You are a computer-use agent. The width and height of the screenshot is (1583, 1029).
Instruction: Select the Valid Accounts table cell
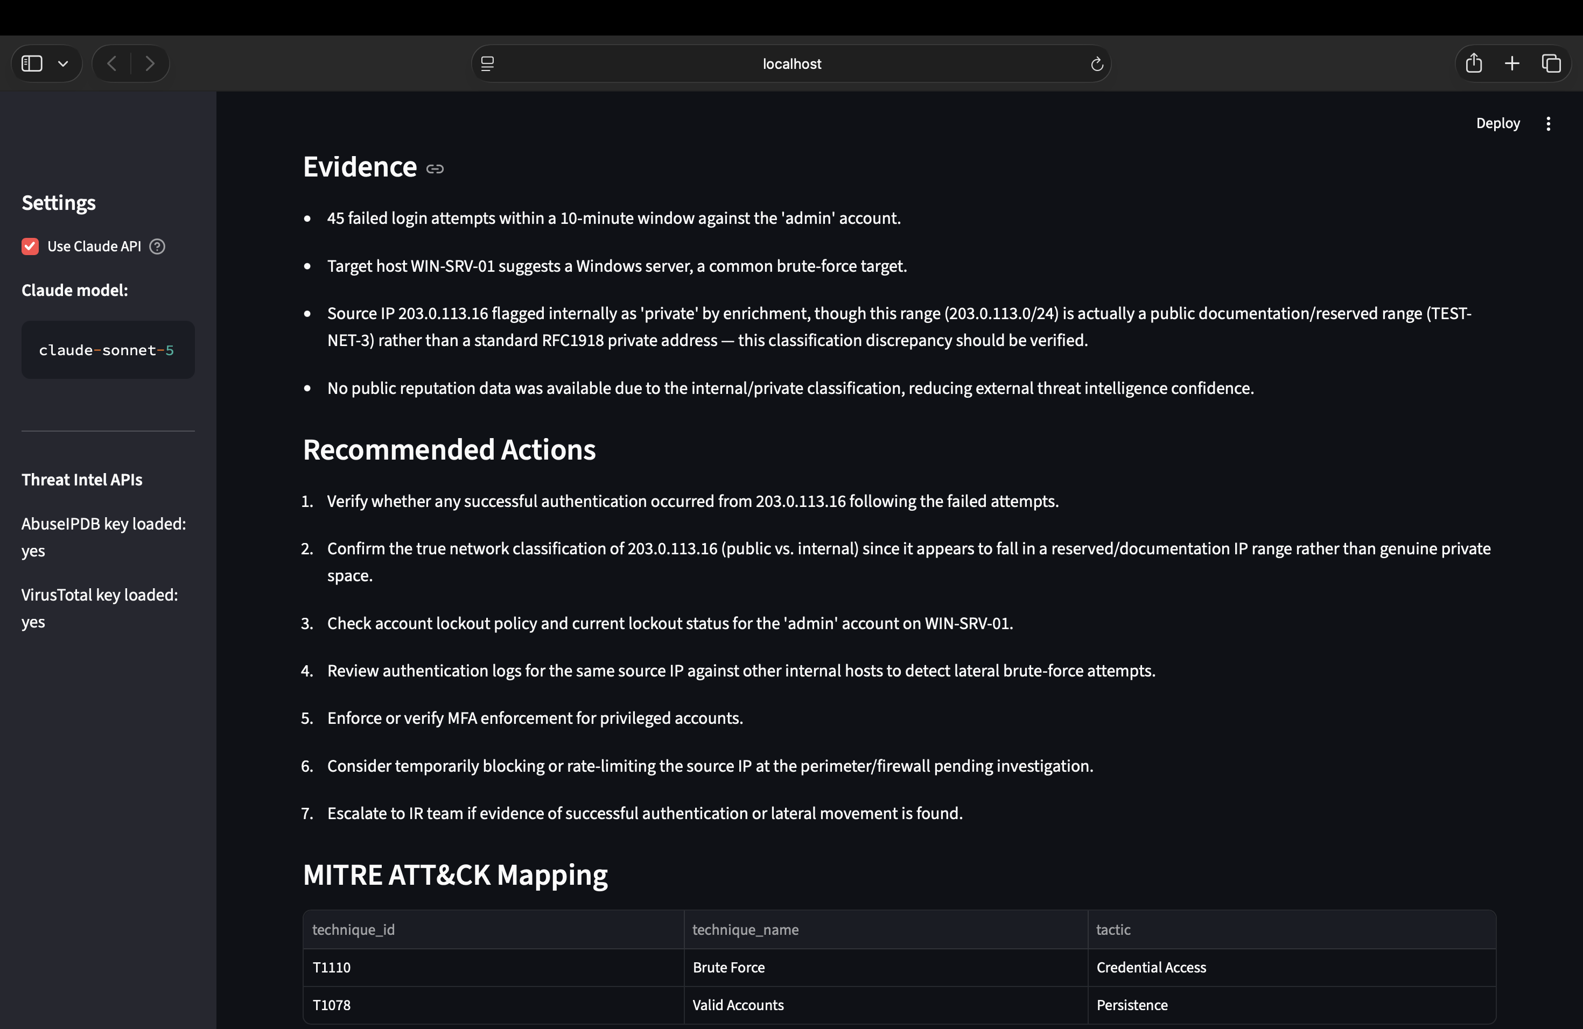[886, 1005]
